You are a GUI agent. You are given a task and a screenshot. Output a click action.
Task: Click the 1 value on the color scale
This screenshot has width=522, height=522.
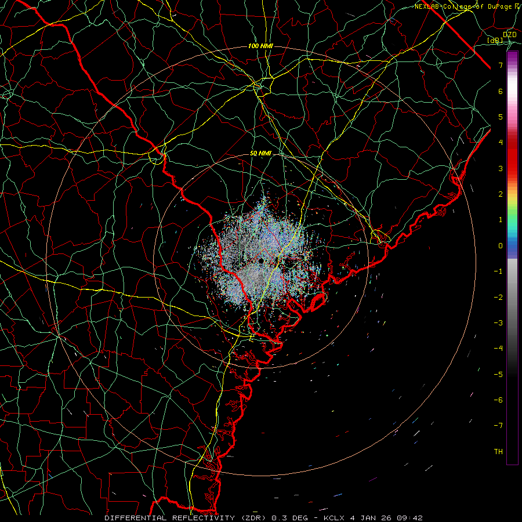(501, 220)
